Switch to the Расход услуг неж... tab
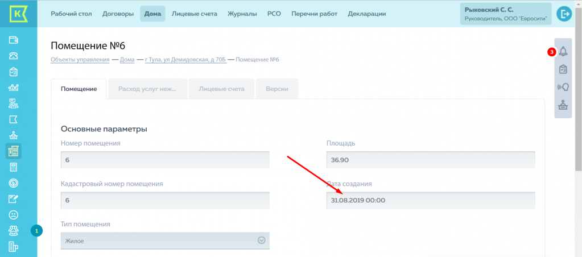582x257 pixels. [147, 89]
